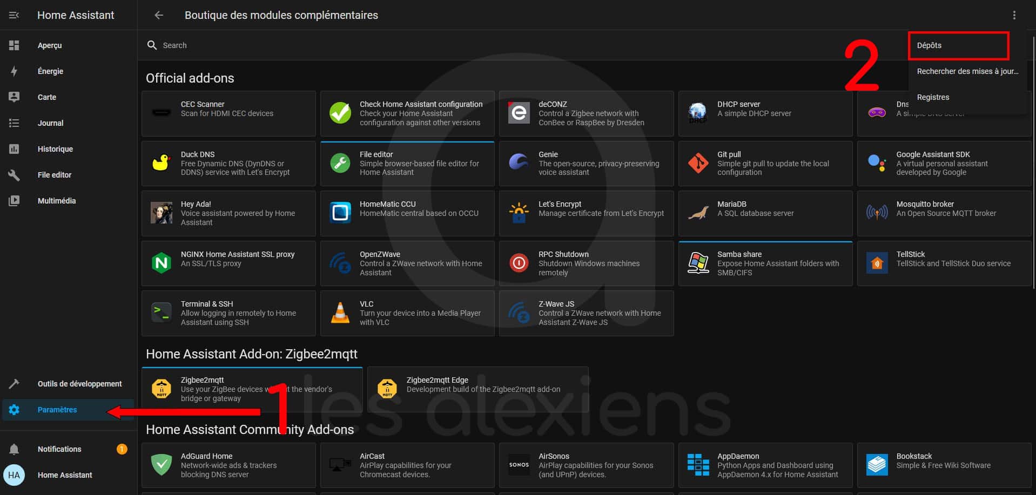Open the Z-Wave JS add-on card

pyautogui.click(x=586, y=313)
